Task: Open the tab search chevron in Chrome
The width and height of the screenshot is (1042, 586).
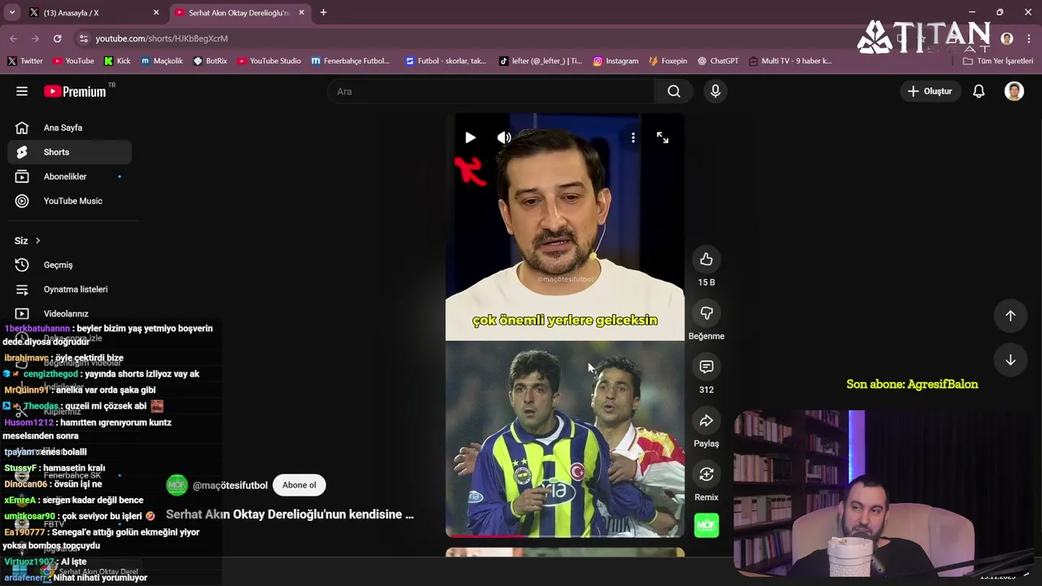Action: tap(12, 12)
